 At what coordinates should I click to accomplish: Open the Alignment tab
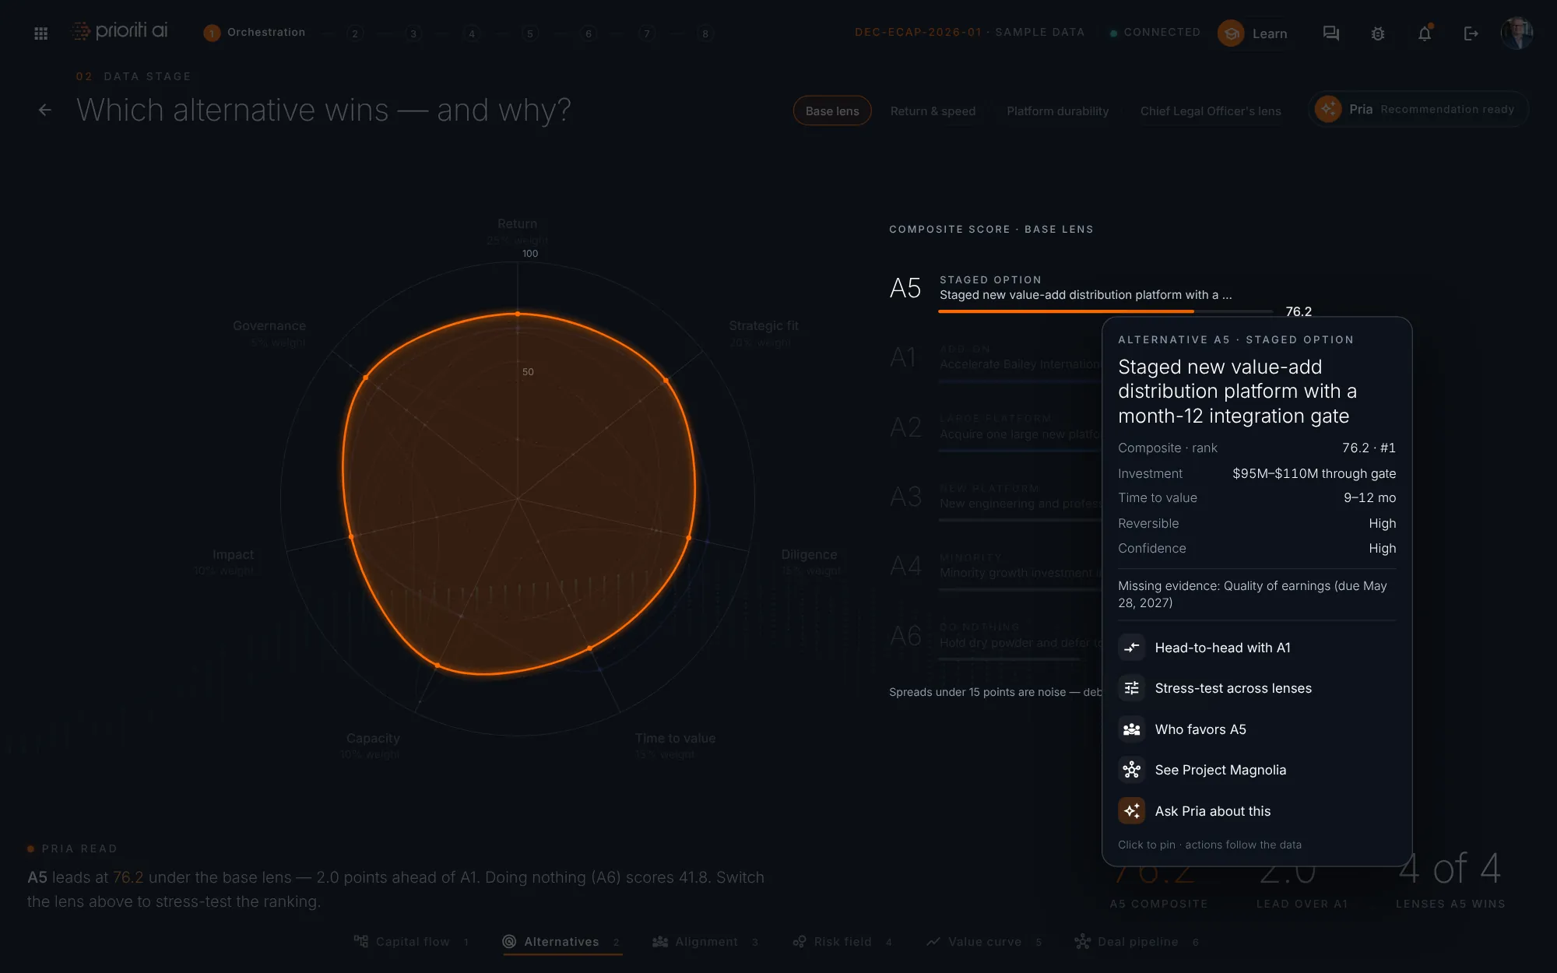[x=705, y=942]
